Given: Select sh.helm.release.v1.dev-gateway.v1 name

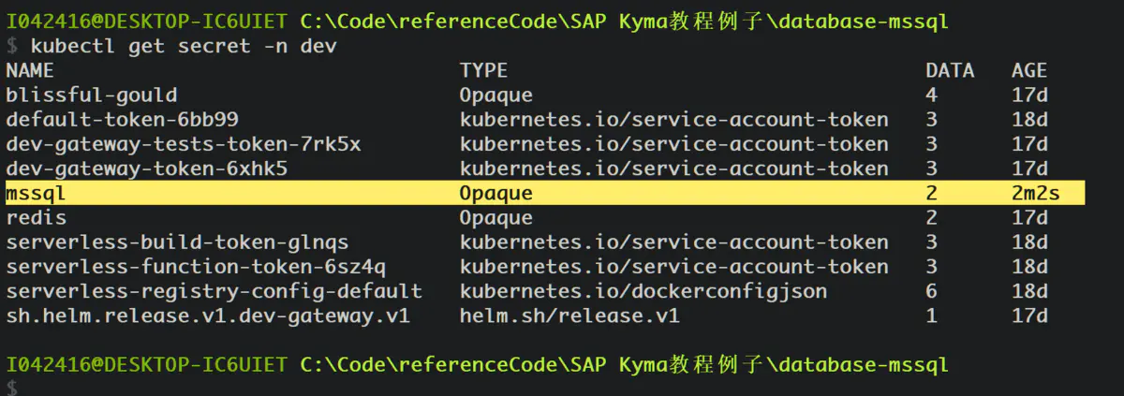Looking at the screenshot, I should pyautogui.click(x=208, y=315).
